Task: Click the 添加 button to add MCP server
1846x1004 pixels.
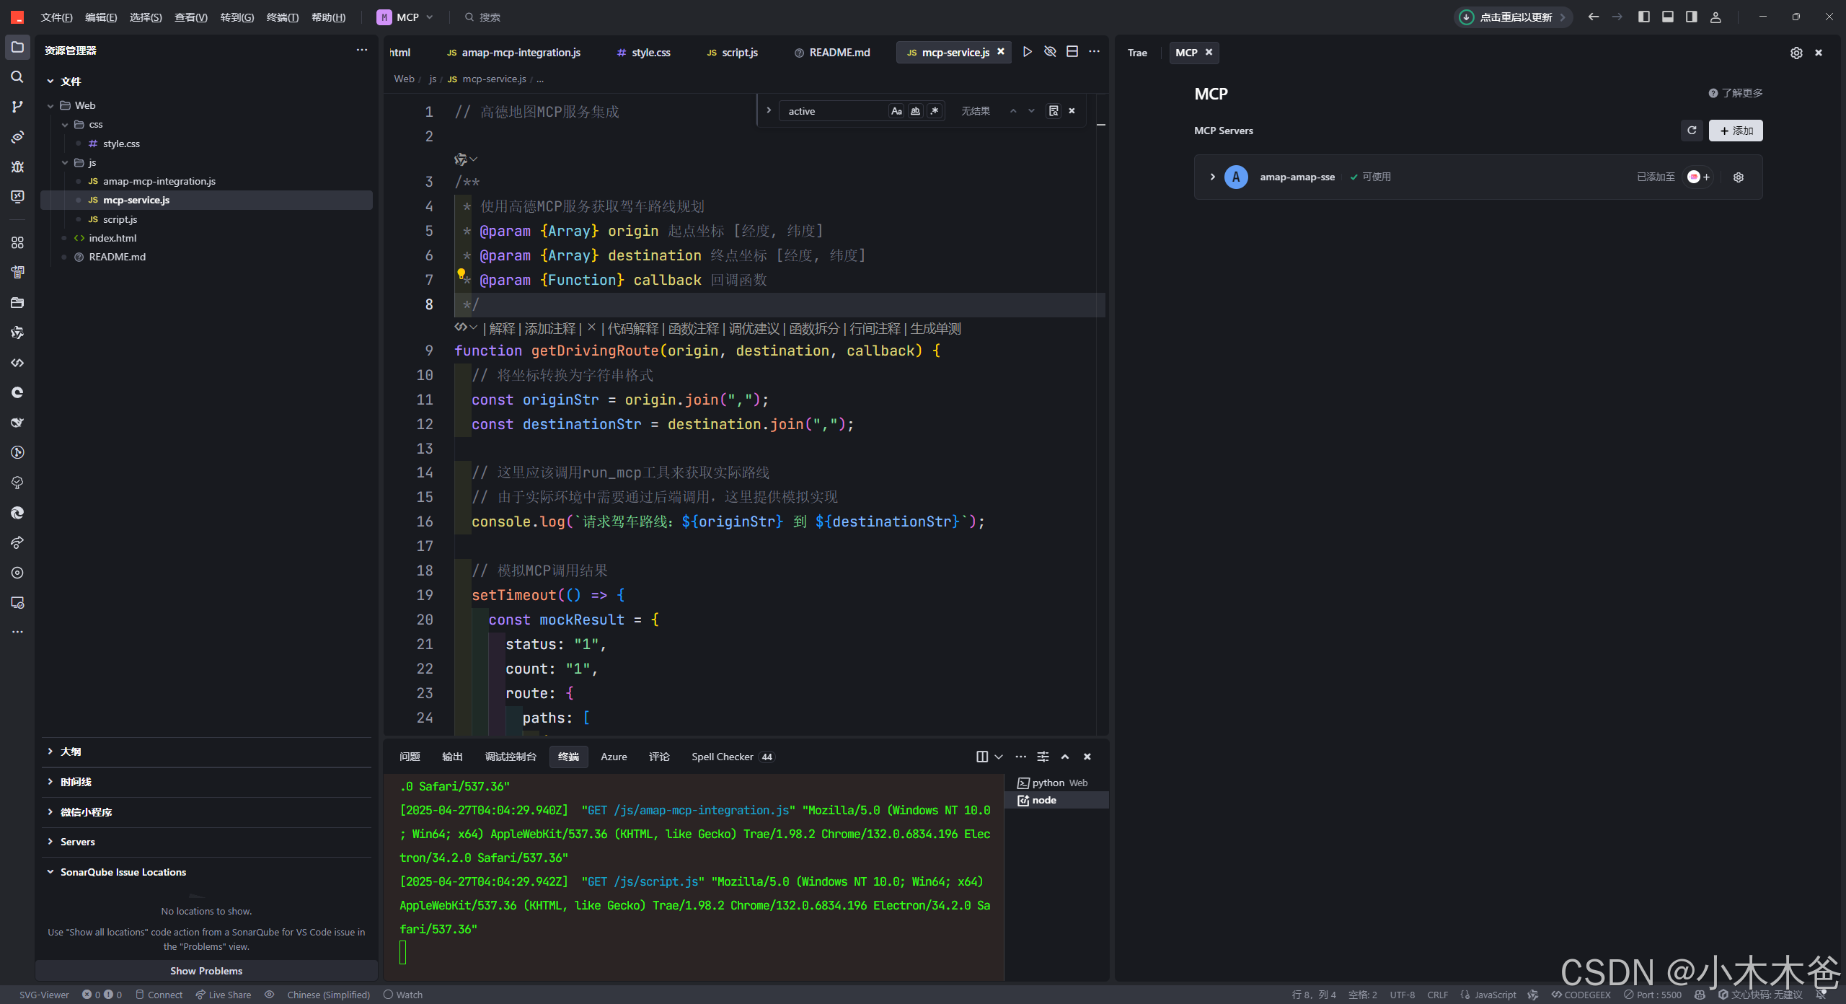Action: pos(1735,131)
